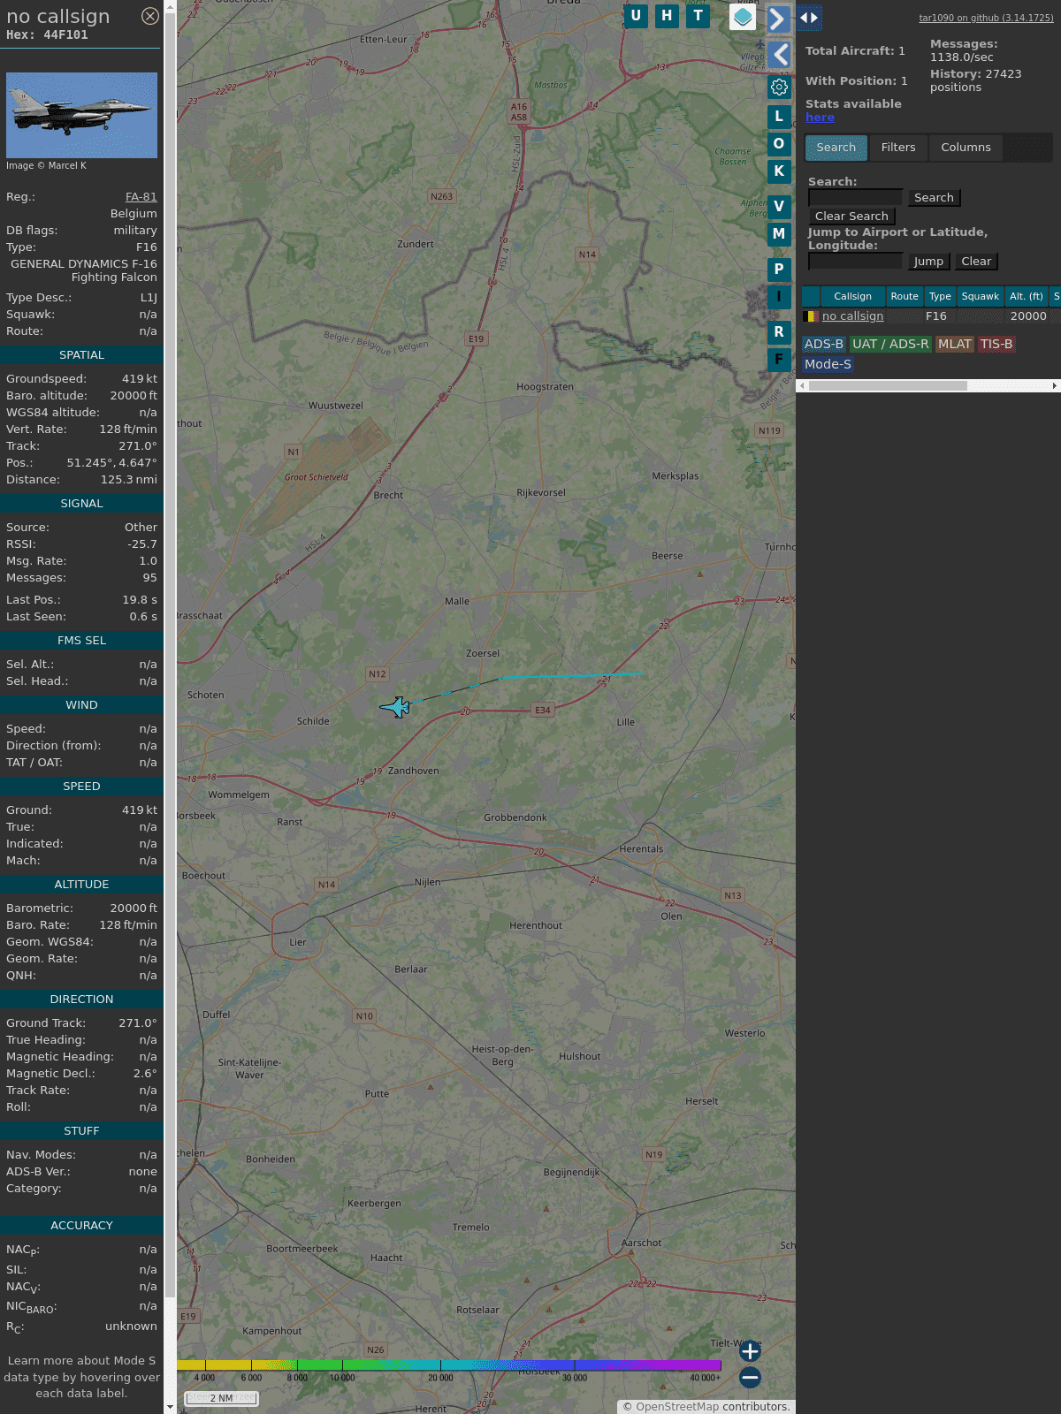Click the SPATIAL section header
The height and width of the screenshot is (1414, 1061).
[81, 355]
